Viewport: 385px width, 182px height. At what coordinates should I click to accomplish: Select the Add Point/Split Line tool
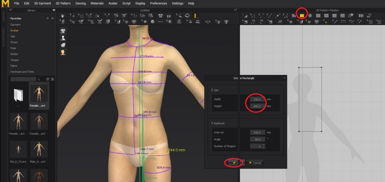tap(278, 16)
